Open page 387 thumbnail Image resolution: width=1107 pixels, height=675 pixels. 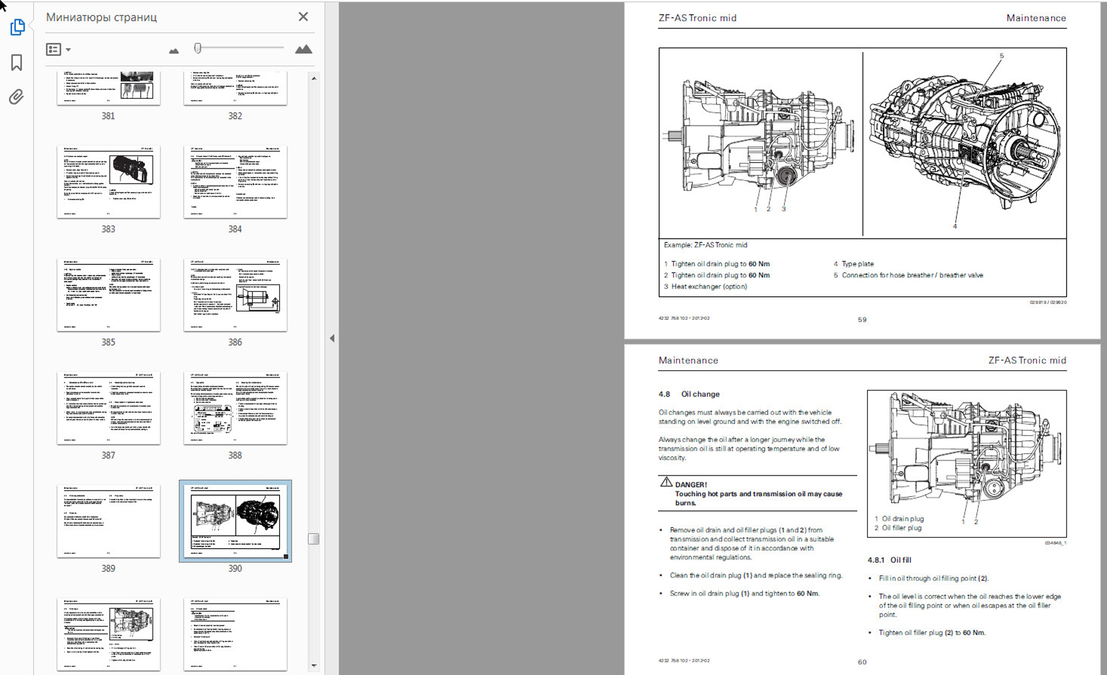point(108,408)
